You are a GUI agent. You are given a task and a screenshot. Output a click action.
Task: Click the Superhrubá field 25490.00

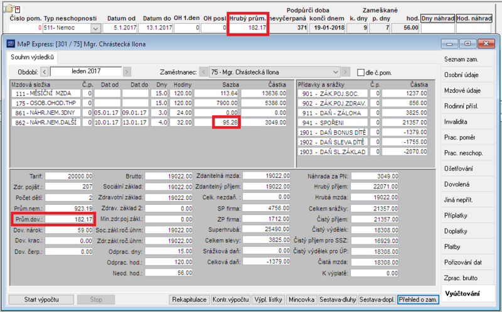click(266, 229)
